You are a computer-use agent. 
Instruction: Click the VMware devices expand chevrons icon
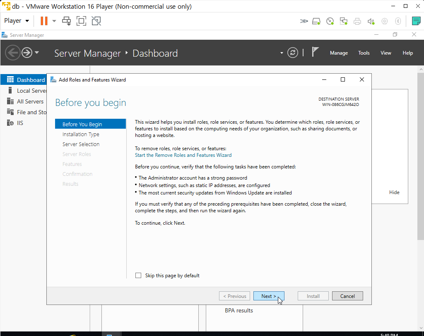click(304, 21)
